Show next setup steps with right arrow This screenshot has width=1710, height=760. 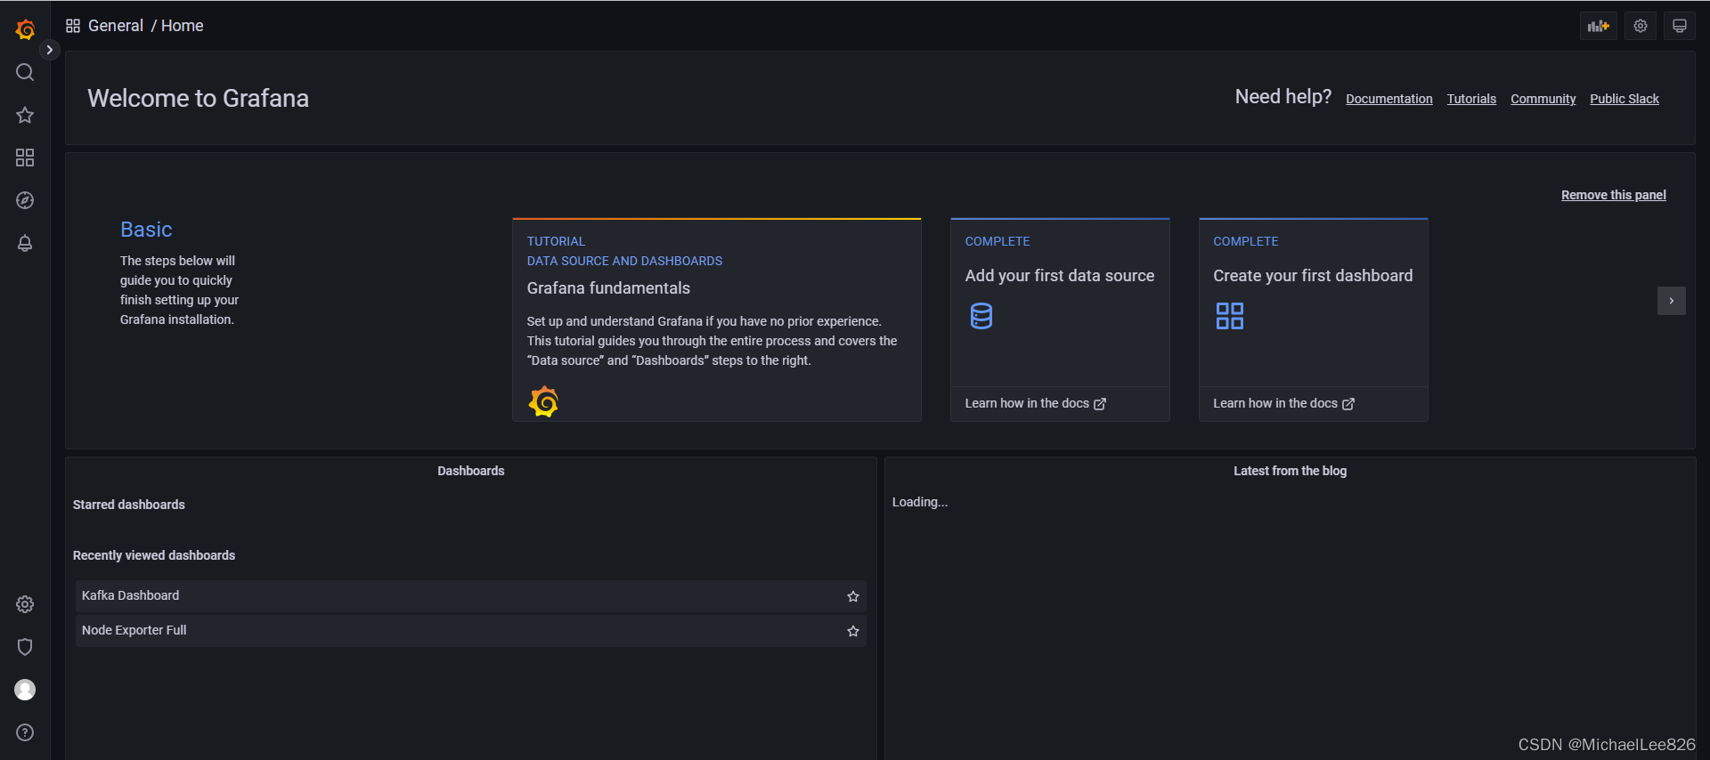click(x=1672, y=301)
